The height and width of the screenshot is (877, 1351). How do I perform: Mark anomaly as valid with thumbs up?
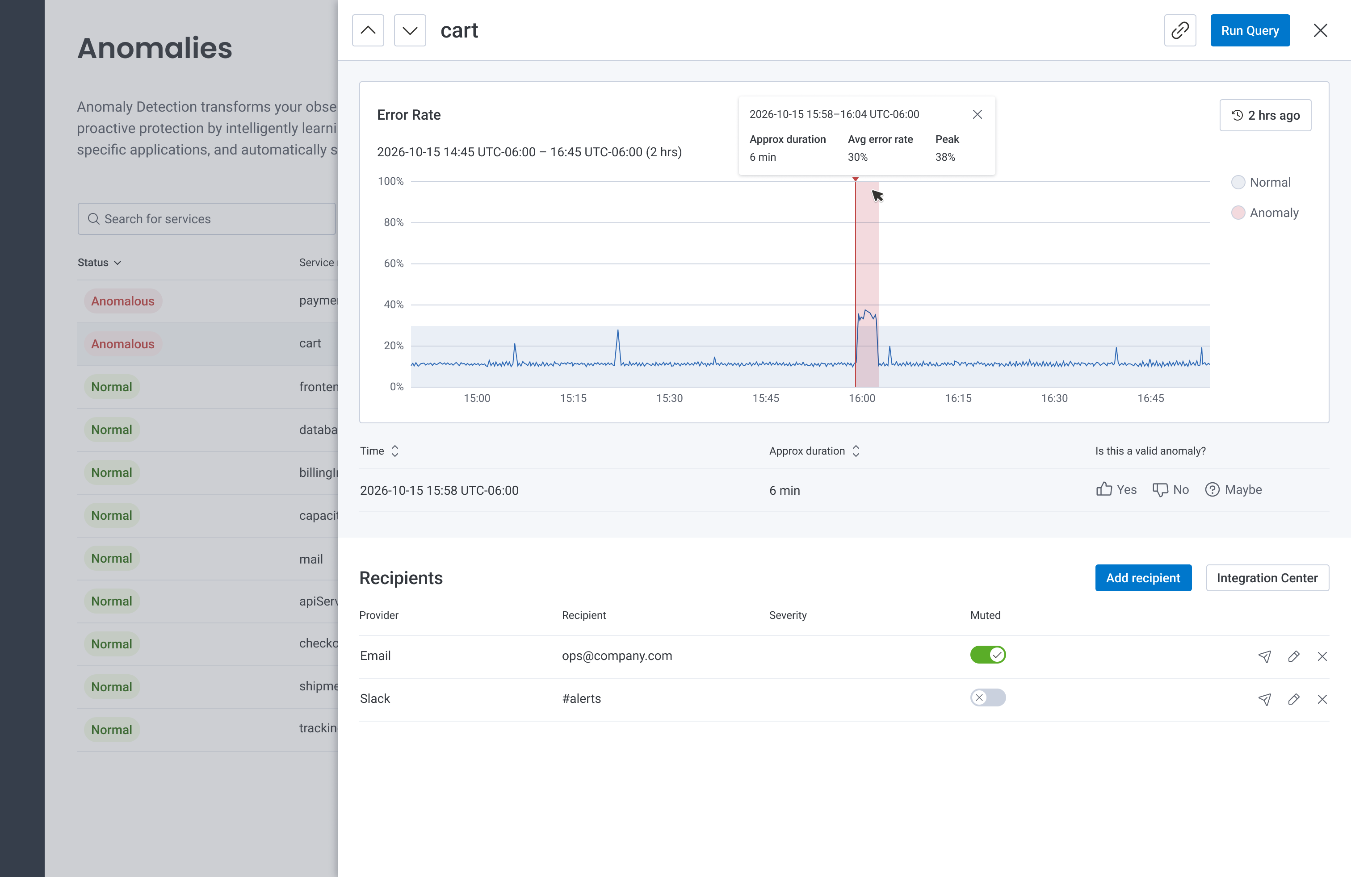click(1116, 489)
